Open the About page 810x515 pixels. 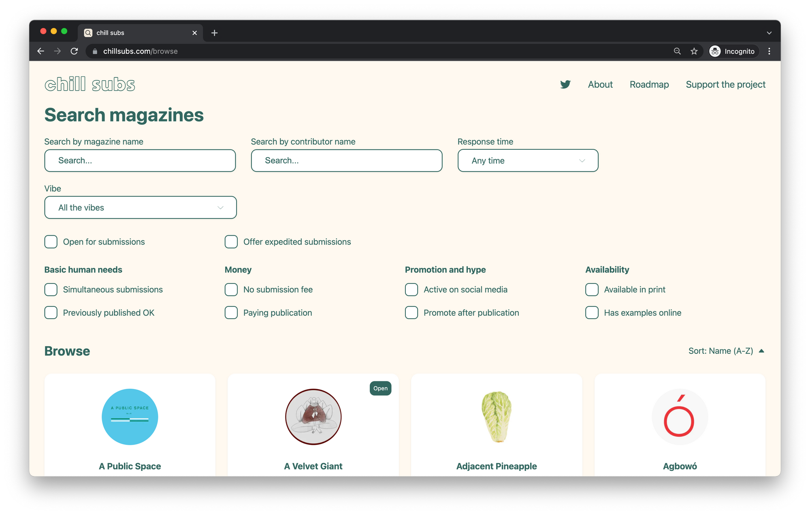(600, 84)
